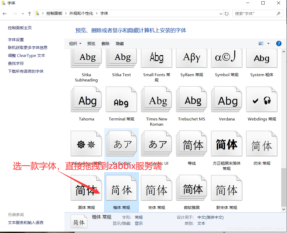Click the fonts folder icon in the address bar

click(38, 13)
